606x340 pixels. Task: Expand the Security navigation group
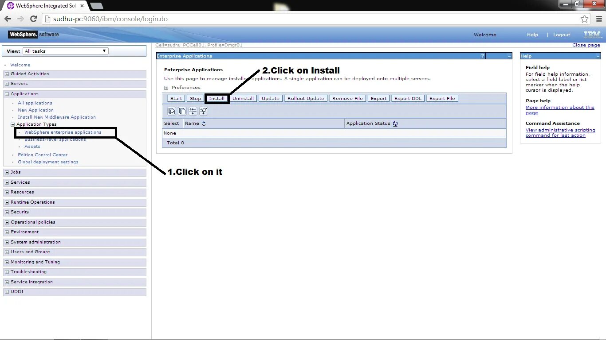(7, 212)
